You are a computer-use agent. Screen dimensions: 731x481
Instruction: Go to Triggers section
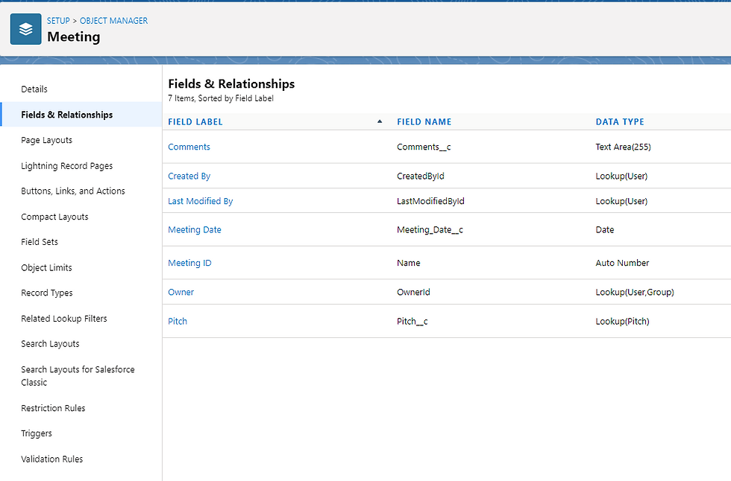pos(37,433)
